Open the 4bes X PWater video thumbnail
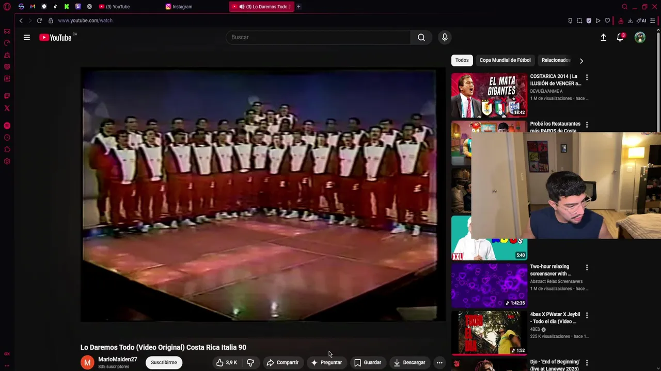The height and width of the screenshot is (371, 661). [x=489, y=333]
